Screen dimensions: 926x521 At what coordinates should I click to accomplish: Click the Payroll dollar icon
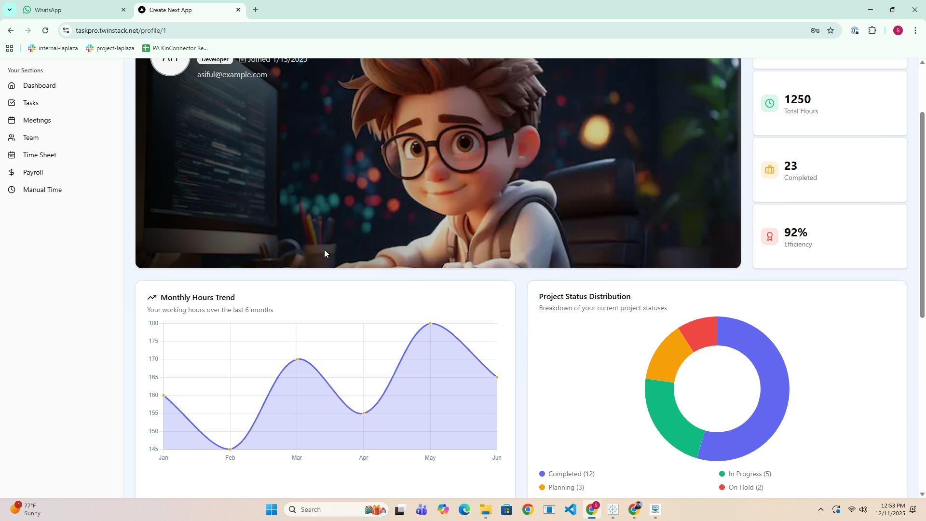tap(12, 172)
